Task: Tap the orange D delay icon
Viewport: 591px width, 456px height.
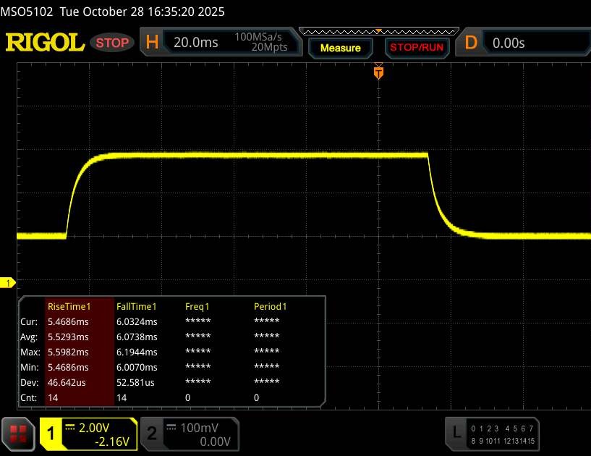Action: tap(471, 43)
